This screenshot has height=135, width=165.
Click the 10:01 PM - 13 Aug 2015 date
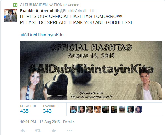40,122
